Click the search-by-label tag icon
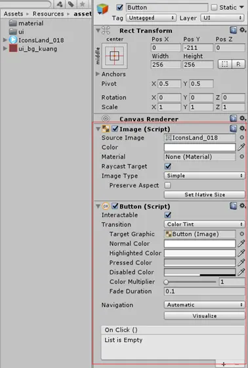Viewport: 248px width, 368px height. tap(71, 4)
